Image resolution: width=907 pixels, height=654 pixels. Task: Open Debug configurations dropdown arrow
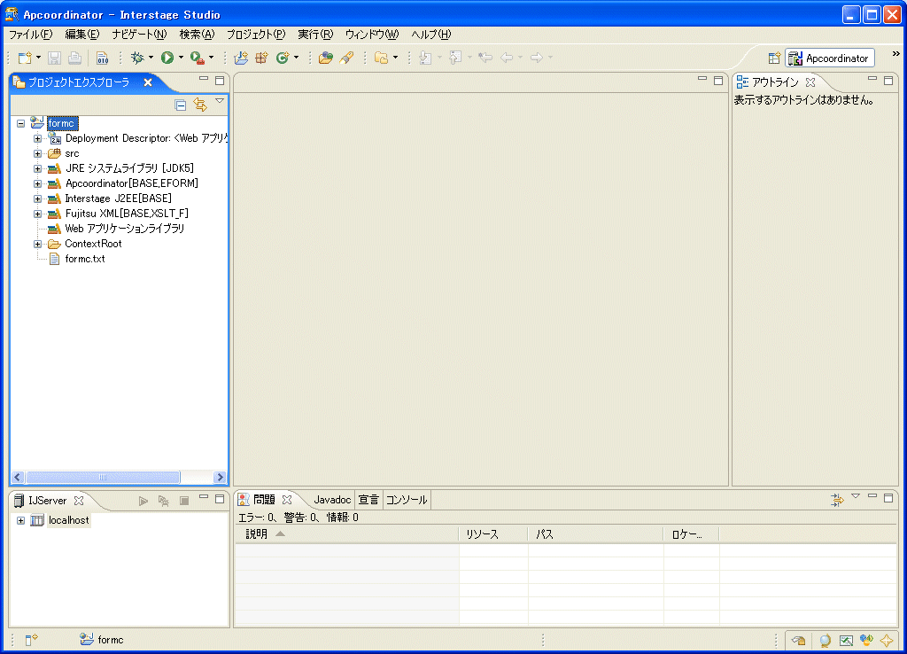151,58
